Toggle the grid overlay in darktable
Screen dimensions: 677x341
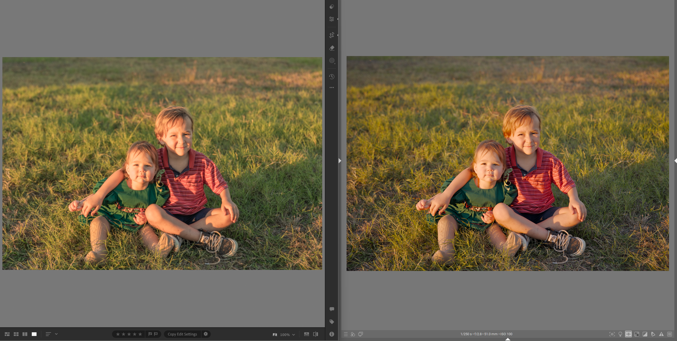pos(670,334)
